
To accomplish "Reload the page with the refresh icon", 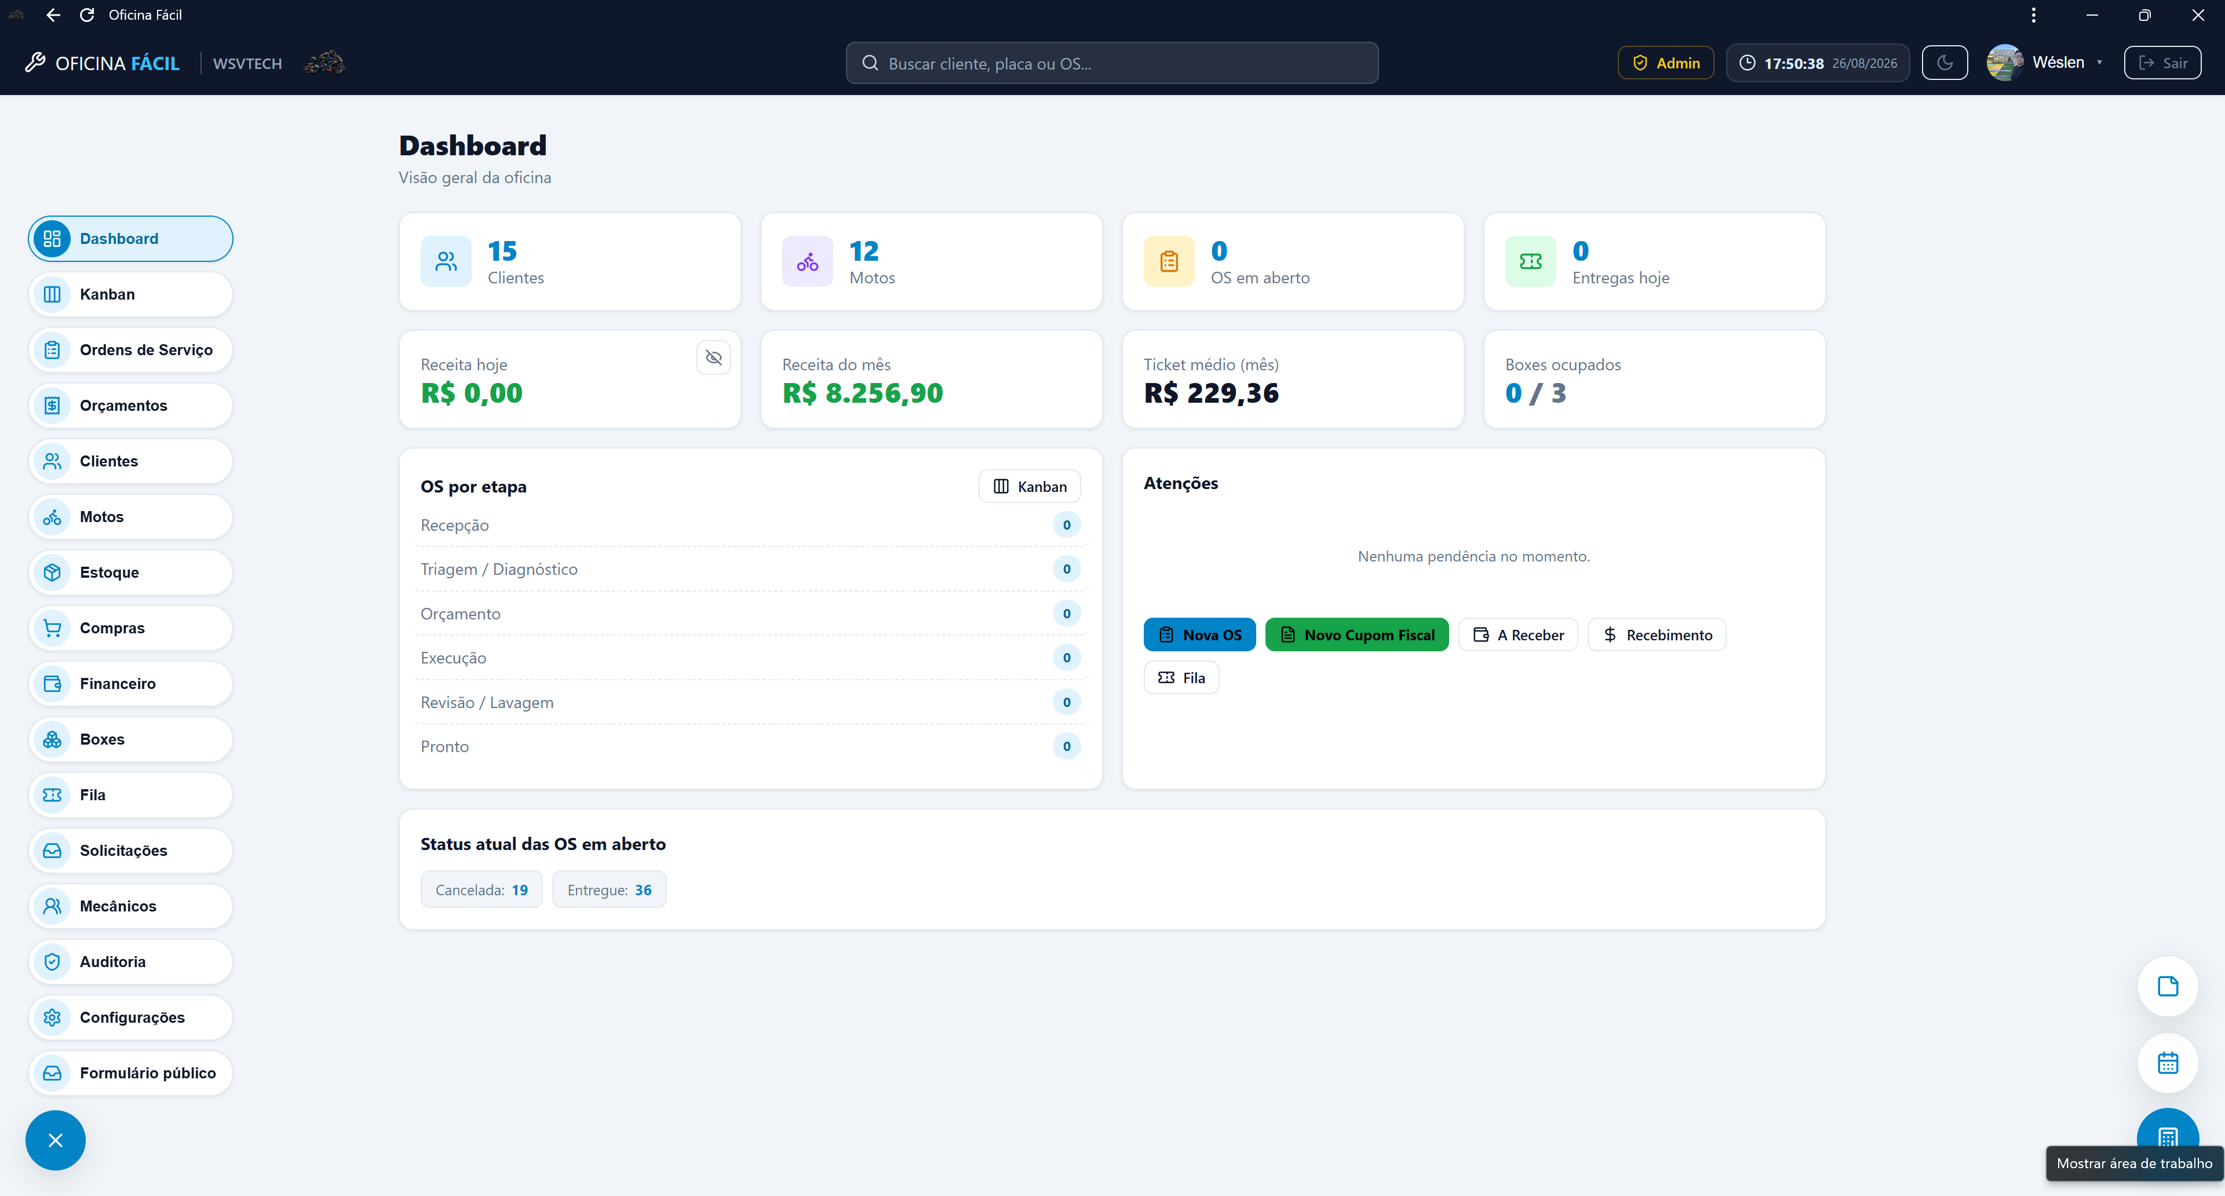I will 86,14.
